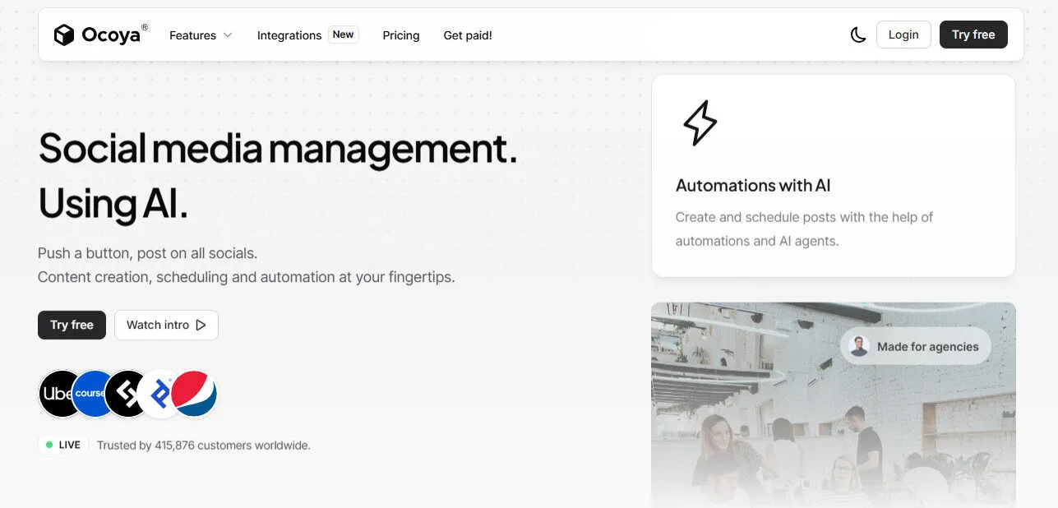The height and width of the screenshot is (508, 1058).
Task: Click the green LIVE status badge
Action: pos(63,445)
